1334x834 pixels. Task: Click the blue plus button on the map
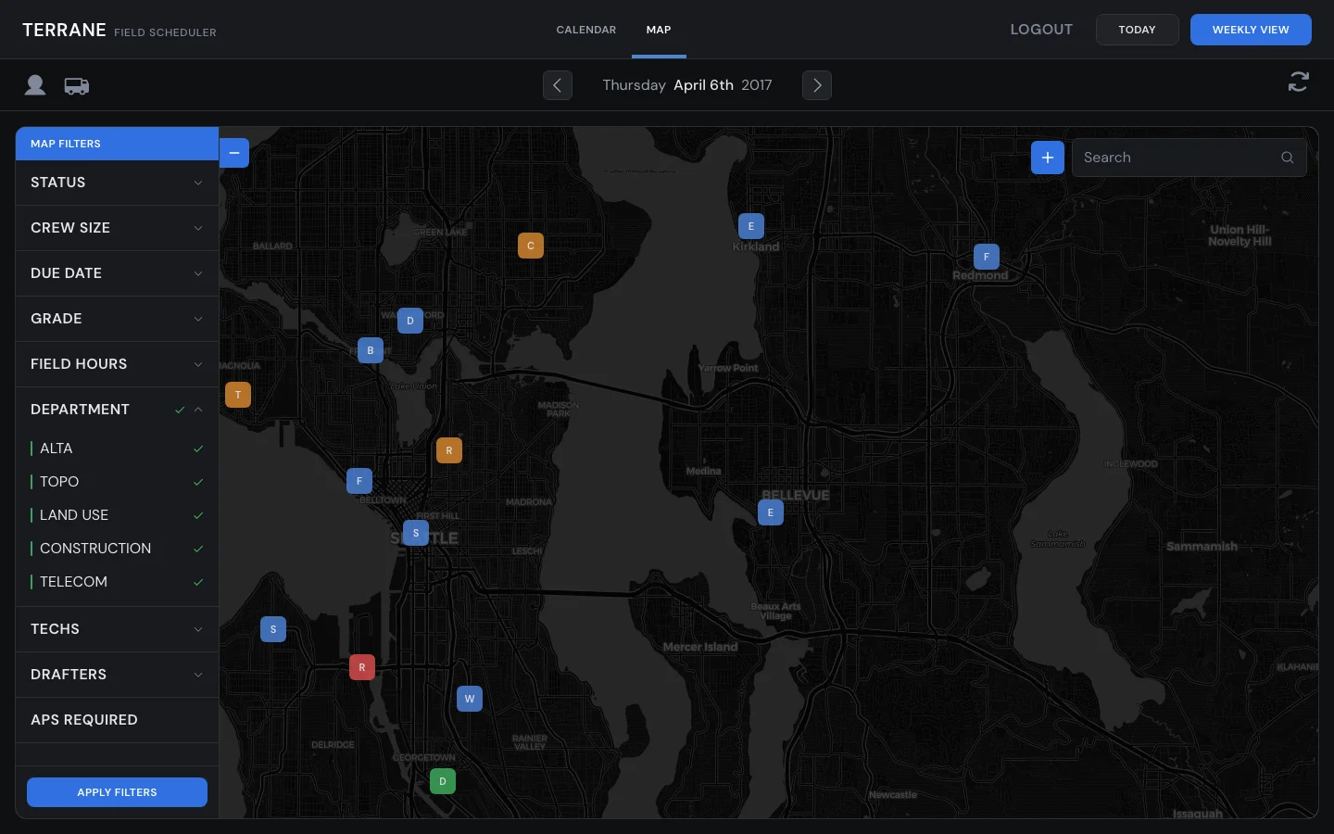pyautogui.click(x=1047, y=158)
